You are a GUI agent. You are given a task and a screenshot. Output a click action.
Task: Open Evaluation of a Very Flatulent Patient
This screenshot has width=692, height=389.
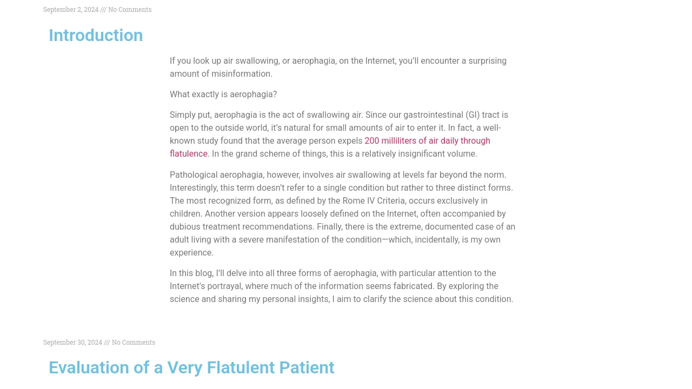(x=191, y=367)
